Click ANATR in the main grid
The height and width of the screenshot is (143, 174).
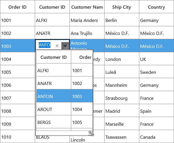tap(52, 33)
